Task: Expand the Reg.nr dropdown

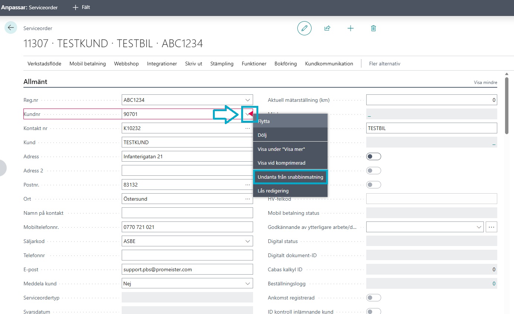Action: tap(248, 100)
